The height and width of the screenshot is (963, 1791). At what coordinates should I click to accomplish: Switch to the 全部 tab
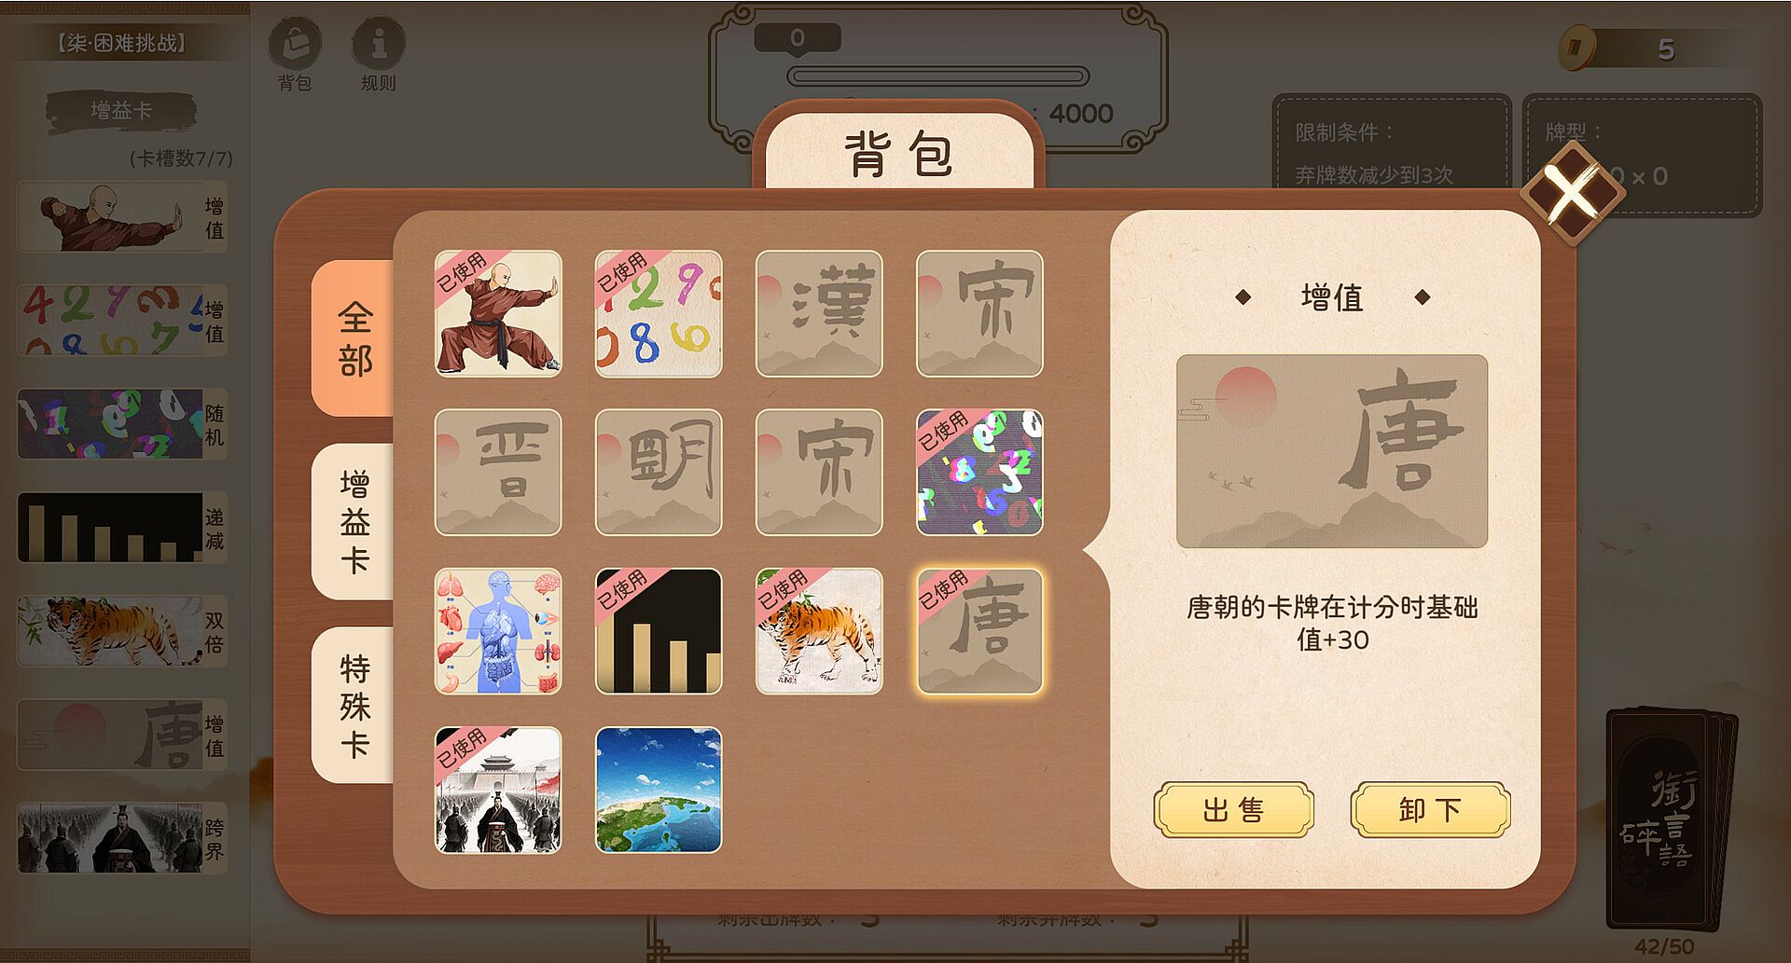(x=354, y=338)
